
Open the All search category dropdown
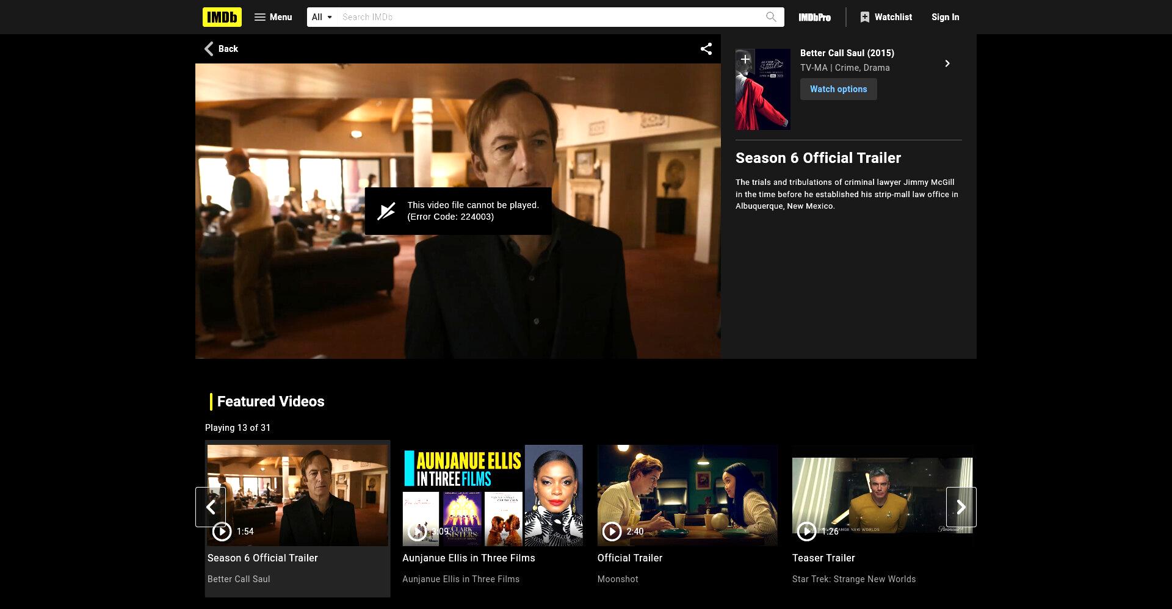click(x=322, y=17)
